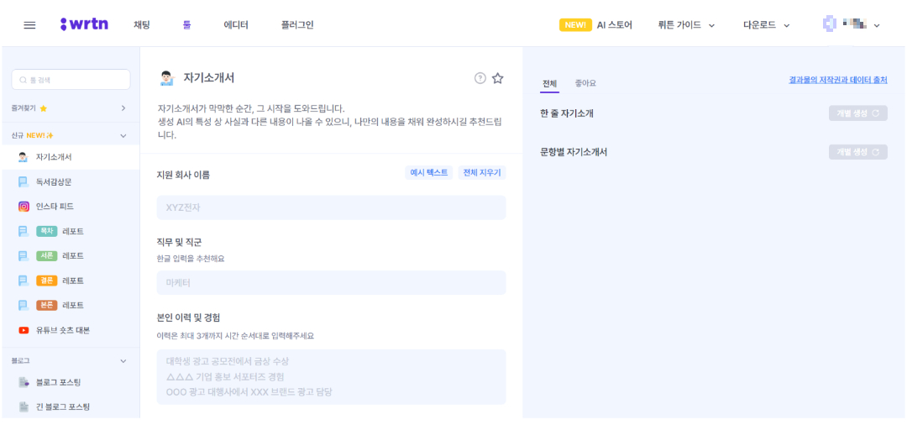
Task: Click the 자기소개서 header avatar icon
Action: 166,78
